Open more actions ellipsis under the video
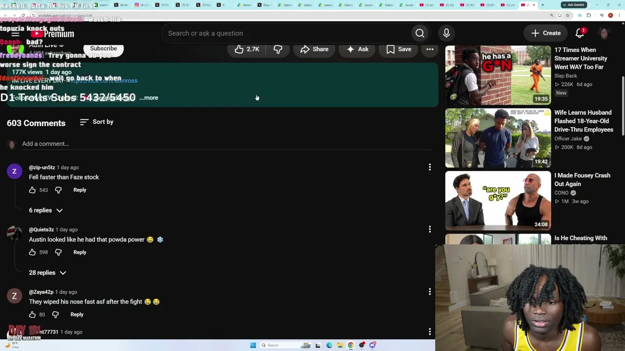The image size is (625, 351). (x=430, y=49)
